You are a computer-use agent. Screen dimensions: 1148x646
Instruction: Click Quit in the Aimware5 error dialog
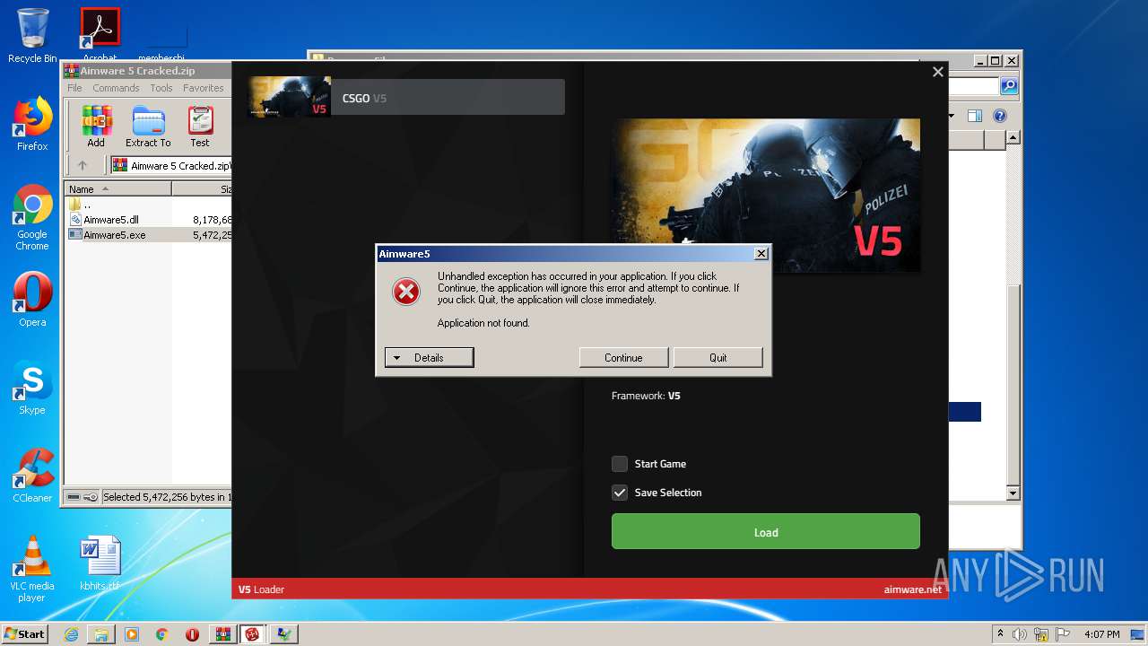(x=717, y=357)
